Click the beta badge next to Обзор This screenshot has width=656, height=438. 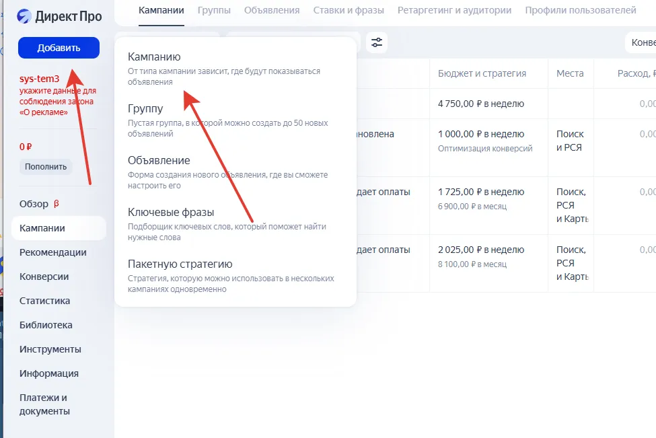(57, 204)
